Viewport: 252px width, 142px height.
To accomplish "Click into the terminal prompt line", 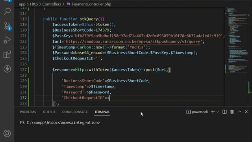I will coord(60,123).
